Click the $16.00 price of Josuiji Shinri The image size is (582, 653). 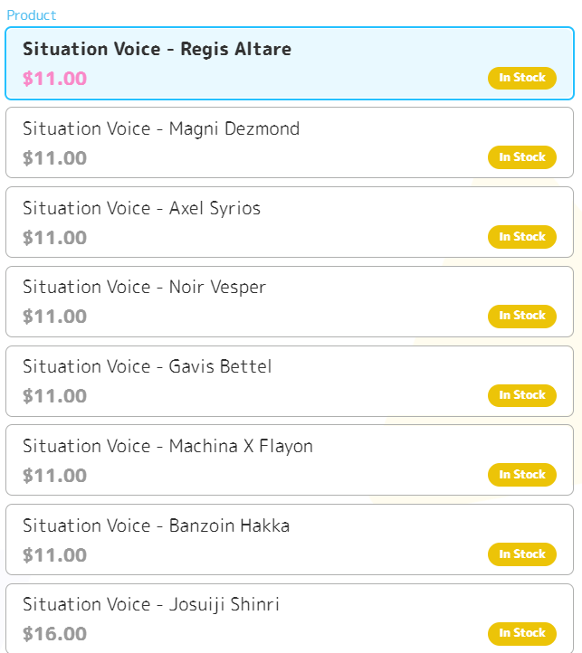[x=54, y=634]
